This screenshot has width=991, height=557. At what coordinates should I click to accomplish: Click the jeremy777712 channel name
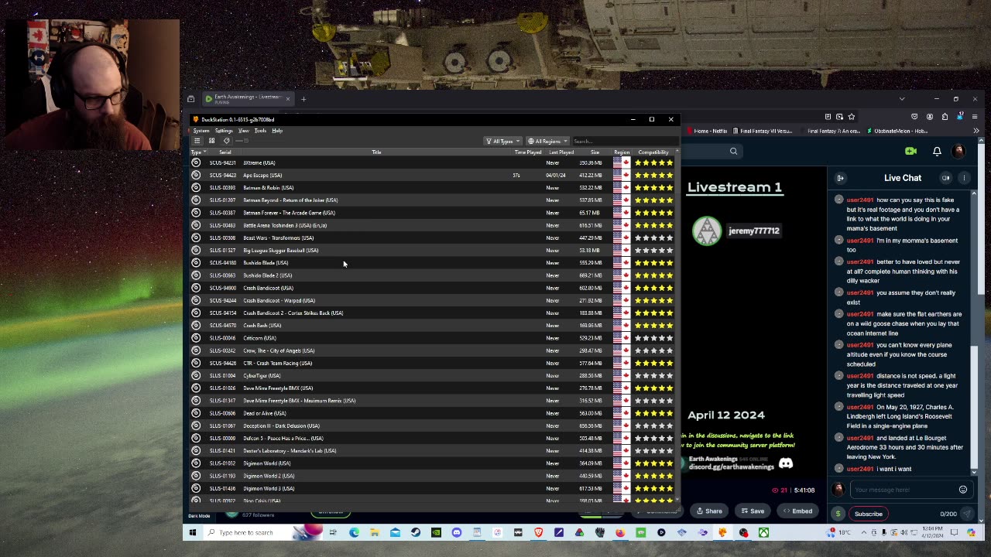[x=754, y=231]
